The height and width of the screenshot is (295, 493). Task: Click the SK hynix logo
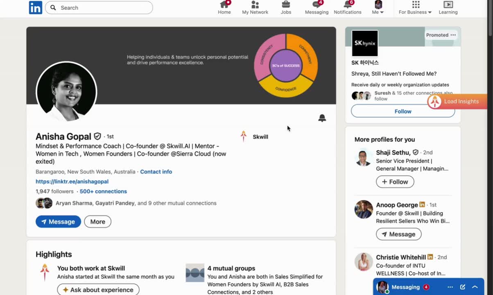[x=365, y=43]
